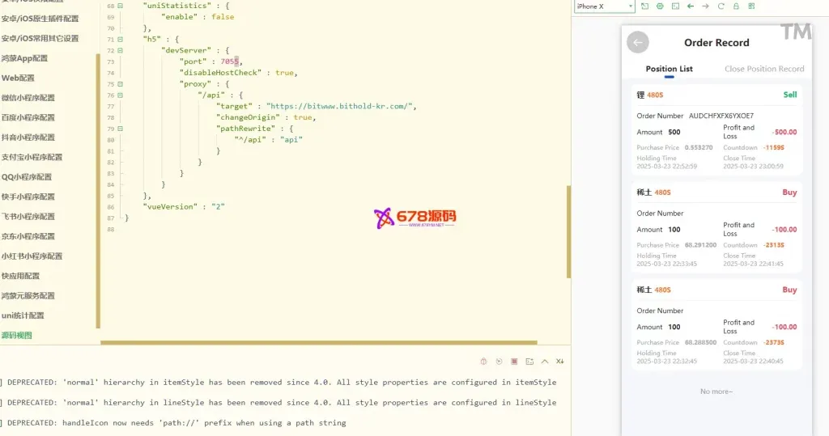This screenshot has width=829, height=436.
Task: Collapse console panel with the up chevron
Action: tap(545, 362)
